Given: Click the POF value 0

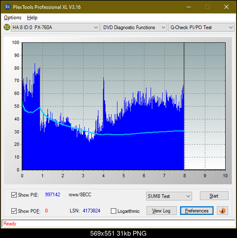Looking at the screenshot, I should [x=47, y=211].
